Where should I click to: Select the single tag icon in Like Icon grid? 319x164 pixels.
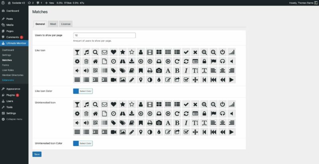114,70
